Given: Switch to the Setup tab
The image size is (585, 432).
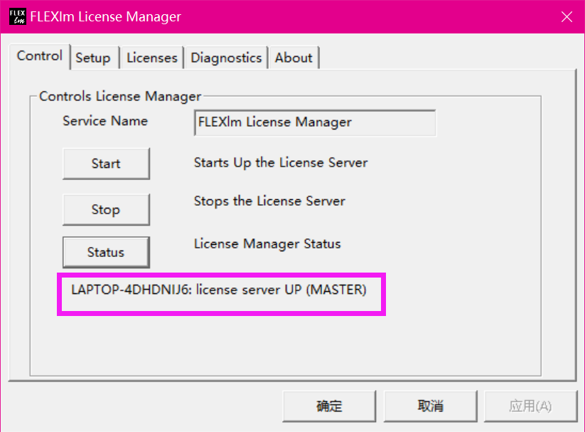Looking at the screenshot, I should pyautogui.click(x=94, y=58).
